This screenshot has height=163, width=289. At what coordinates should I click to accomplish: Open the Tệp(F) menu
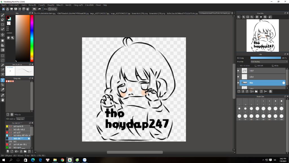pyautogui.click(x=4, y=5)
